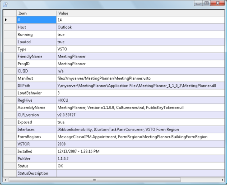Select the 'OK' status value cell
Screen dimensions: 228x185
[140, 166]
